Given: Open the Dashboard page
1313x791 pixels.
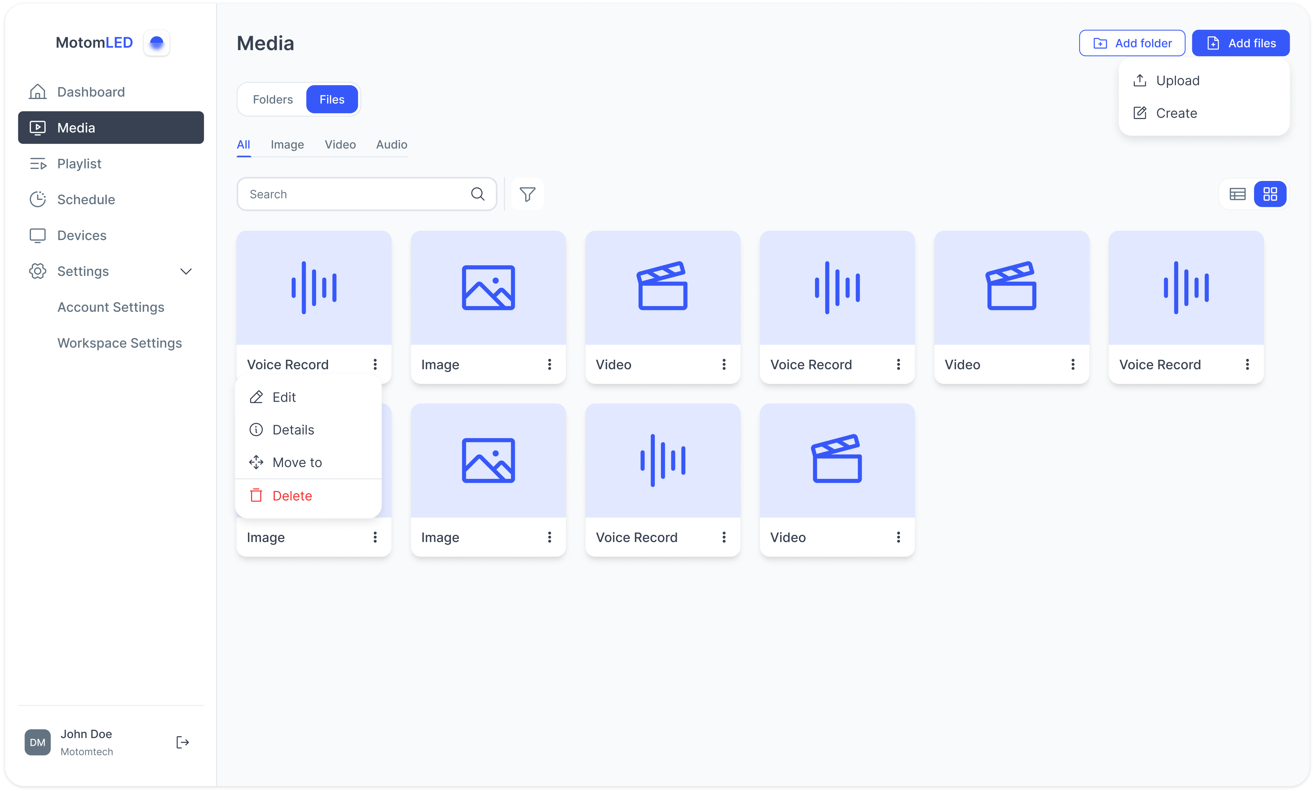Looking at the screenshot, I should 111,92.
